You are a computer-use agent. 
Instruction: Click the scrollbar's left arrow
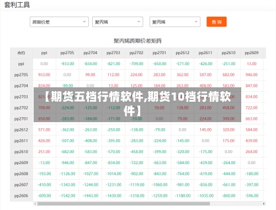[x=35, y=203]
